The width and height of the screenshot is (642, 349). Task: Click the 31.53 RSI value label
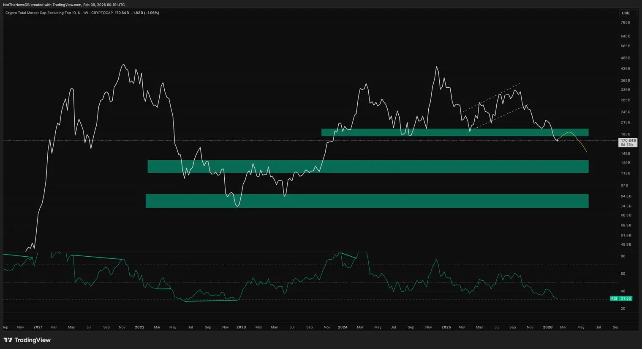(x=626, y=298)
